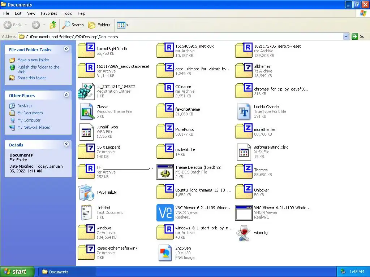Collapse the File and Folder Tasks panel
The image size is (370, 277).
66,49
